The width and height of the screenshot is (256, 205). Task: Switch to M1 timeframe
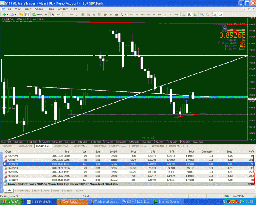coord(131,14)
